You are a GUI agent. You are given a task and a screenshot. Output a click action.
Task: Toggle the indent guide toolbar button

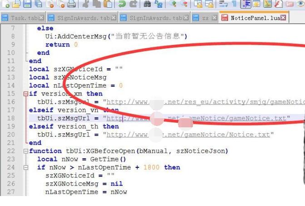click(246, 4)
